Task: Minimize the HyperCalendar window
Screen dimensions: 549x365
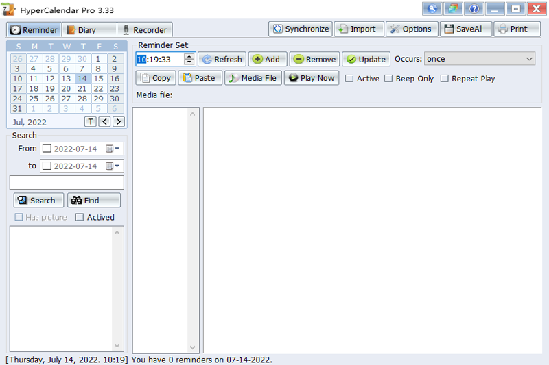Action: [x=495, y=9]
